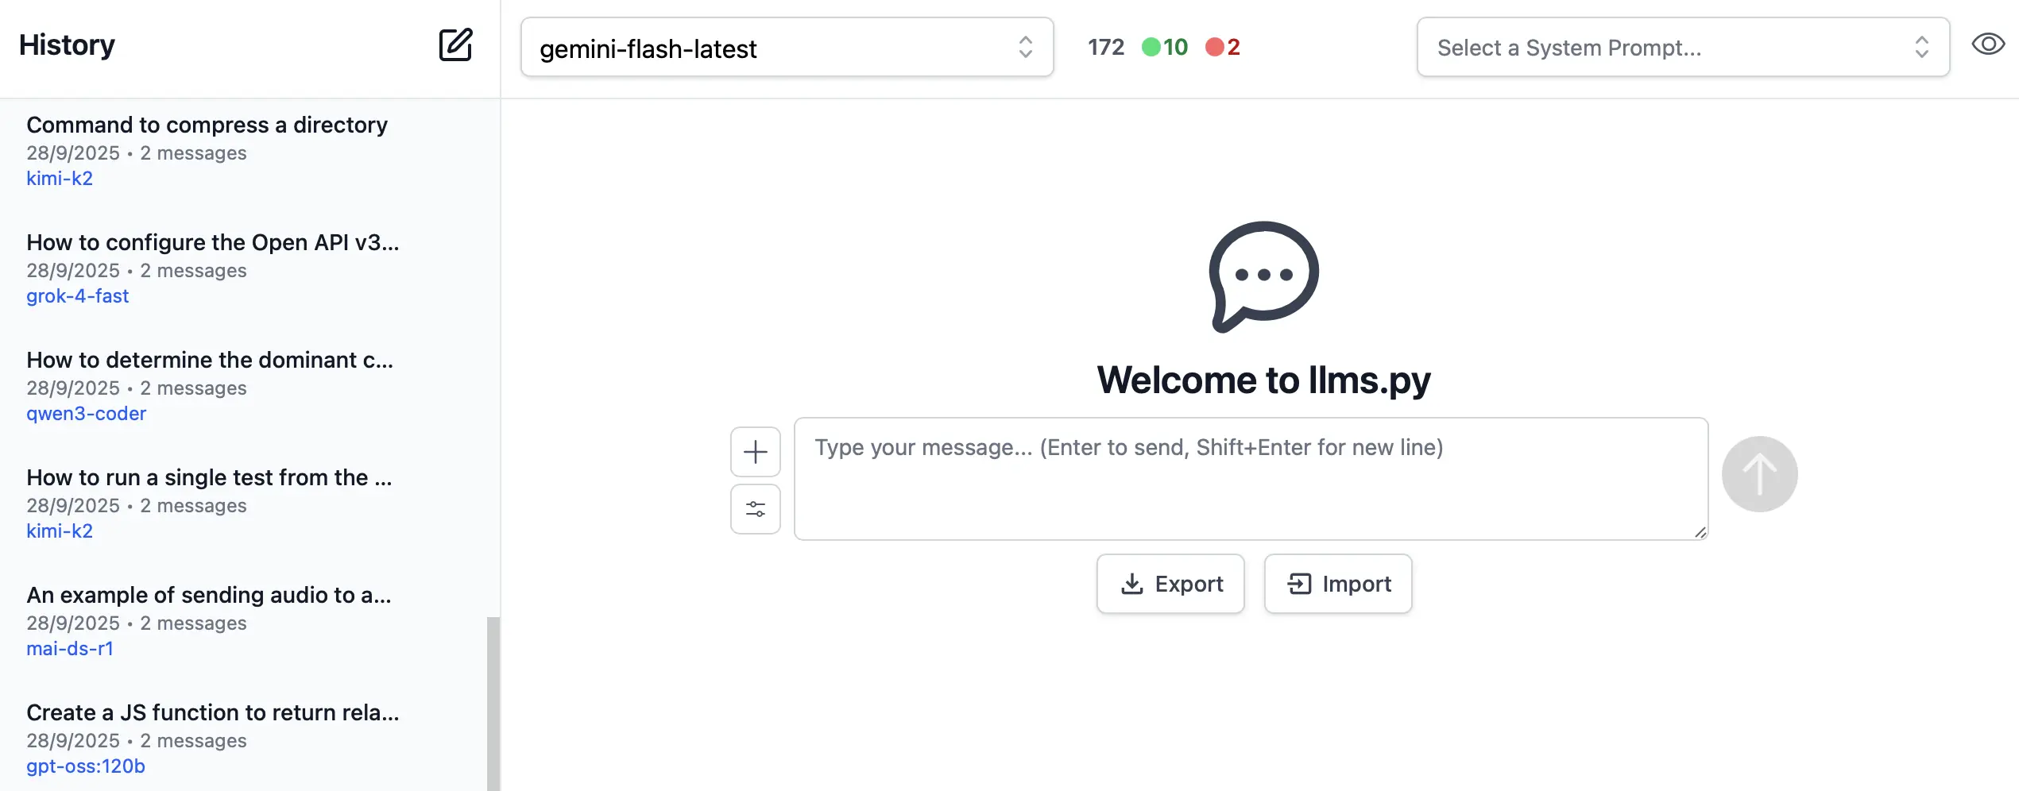Viewport: 2019px width, 791px height.
Task: Open 'How to configure the Open API' chat
Action: [212, 243]
